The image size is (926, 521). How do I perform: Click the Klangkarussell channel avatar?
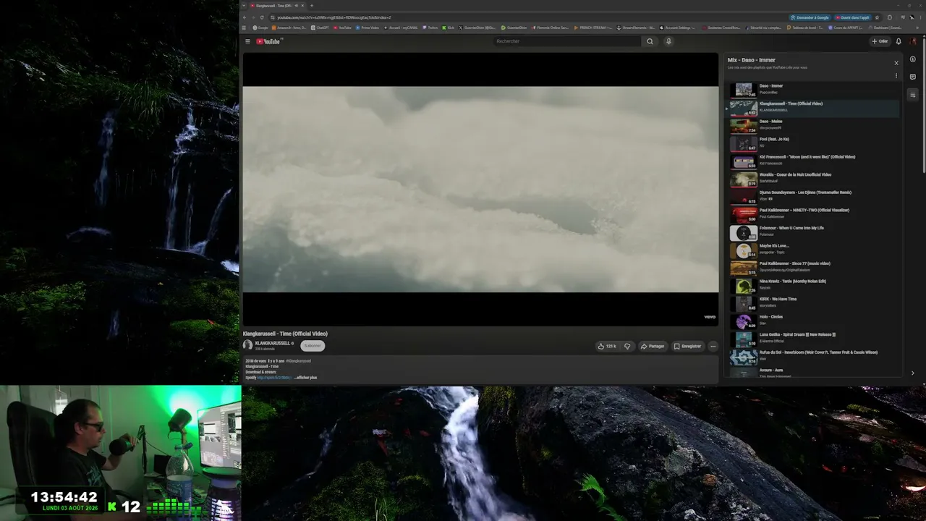[x=247, y=346]
